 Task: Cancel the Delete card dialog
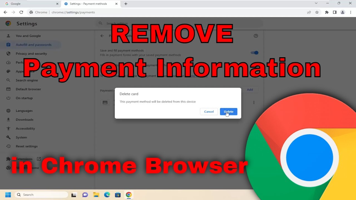point(209,112)
